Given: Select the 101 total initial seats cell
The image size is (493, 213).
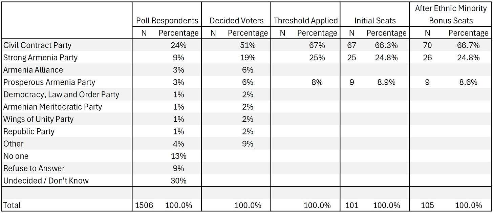Looking at the screenshot, I should click(352, 205).
